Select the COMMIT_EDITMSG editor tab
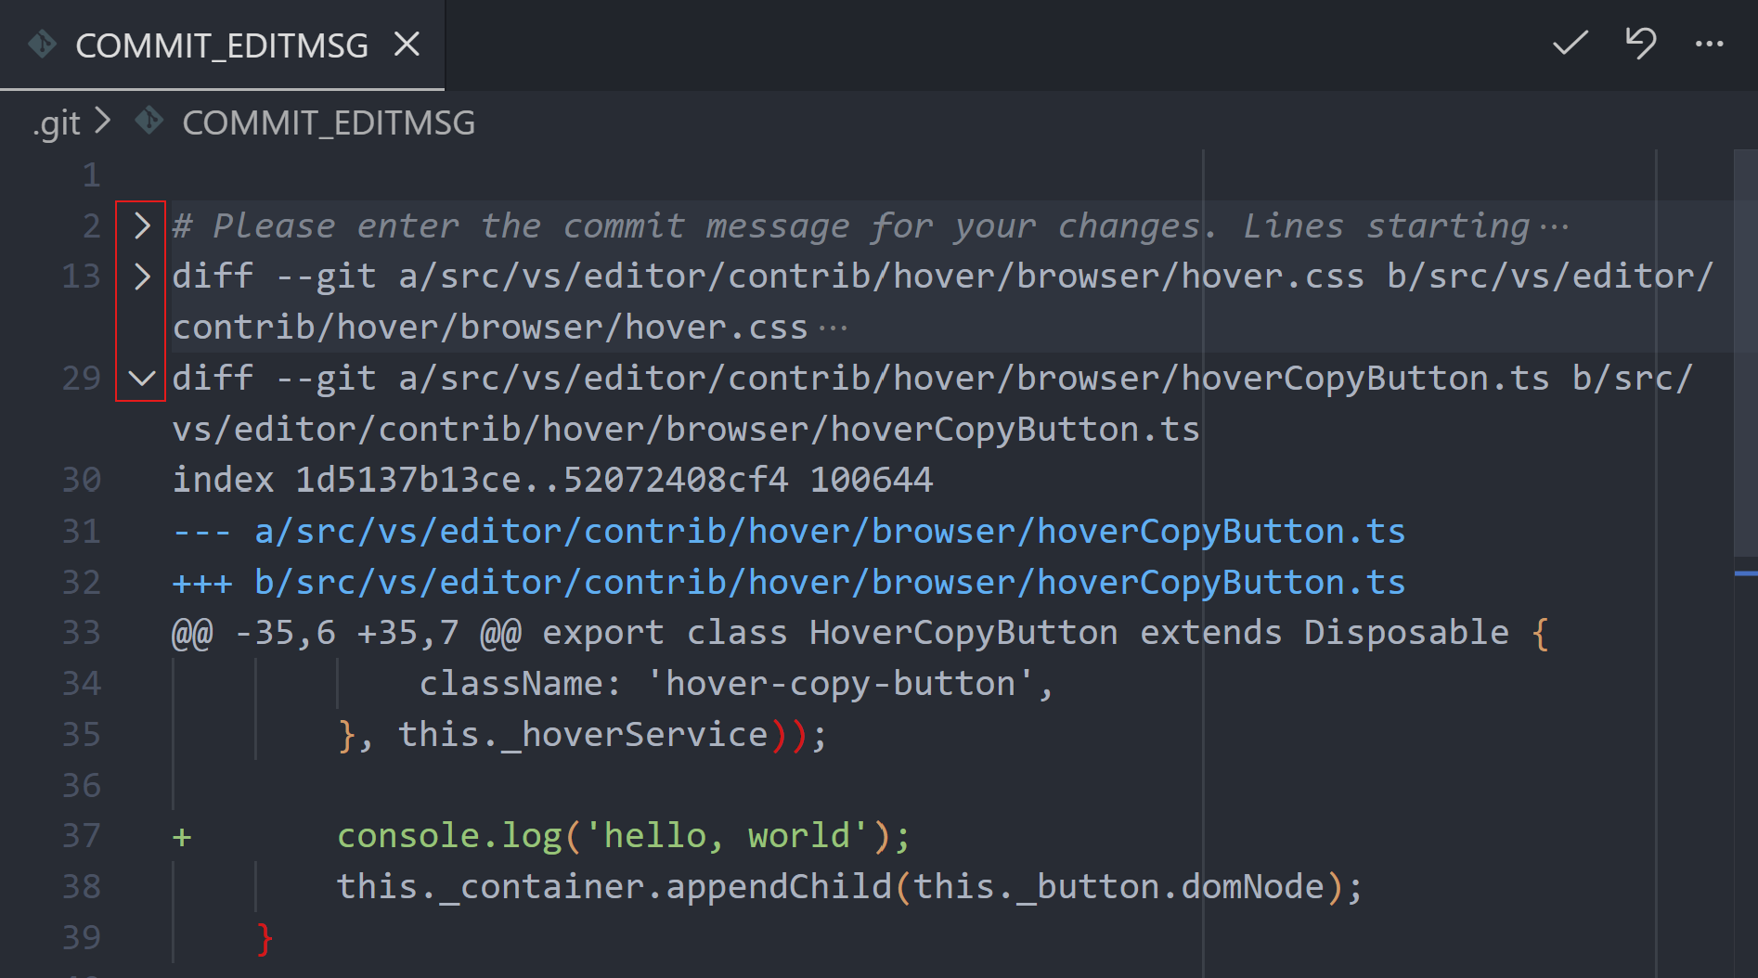This screenshot has height=978, width=1758. pyautogui.click(x=220, y=44)
